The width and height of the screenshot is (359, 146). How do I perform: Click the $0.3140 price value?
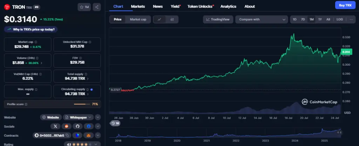pyautogui.click(x=21, y=19)
